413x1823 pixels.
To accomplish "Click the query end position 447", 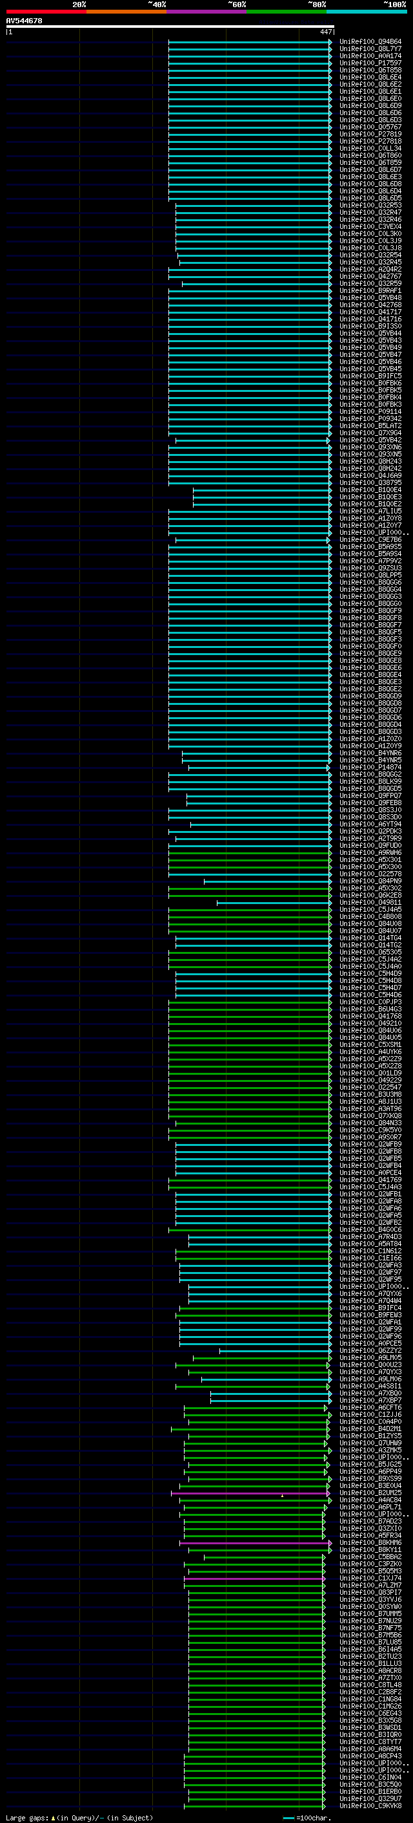I will pyautogui.click(x=325, y=32).
